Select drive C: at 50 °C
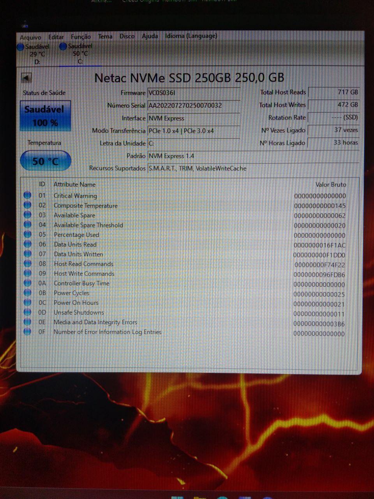The height and width of the screenshot is (499, 374). pos(76,54)
